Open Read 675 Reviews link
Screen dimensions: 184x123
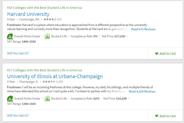click(x=143, y=29)
